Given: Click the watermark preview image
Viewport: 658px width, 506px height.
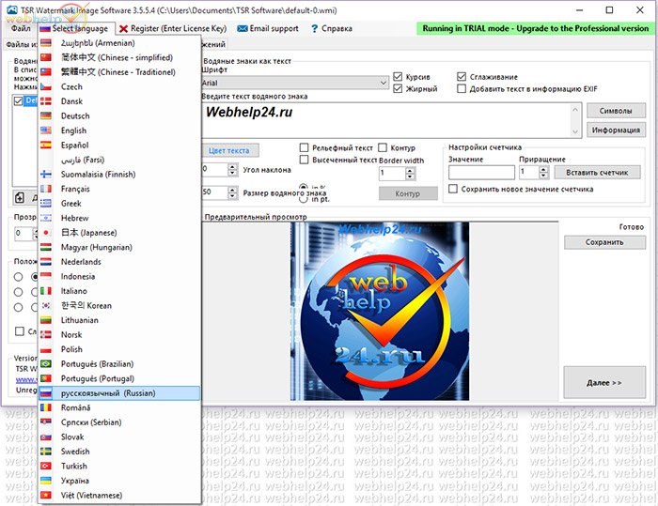Looking at the screenshot, I should click(380, 311).
